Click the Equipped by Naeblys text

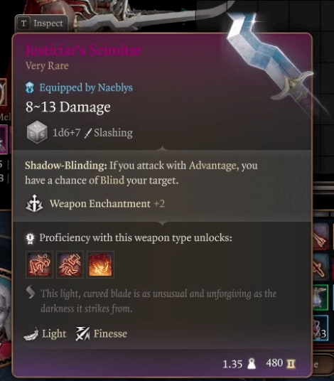pos(86,87)
